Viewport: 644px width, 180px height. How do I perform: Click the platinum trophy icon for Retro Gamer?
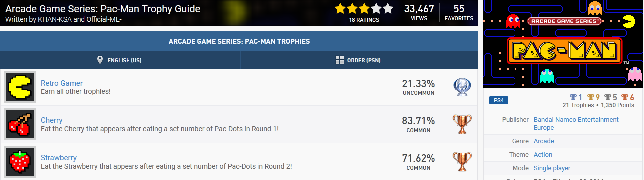tap(462, 87)
